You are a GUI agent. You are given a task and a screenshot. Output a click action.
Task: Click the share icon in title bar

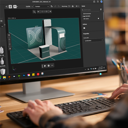pyautogui.click(x=94, y=2)
